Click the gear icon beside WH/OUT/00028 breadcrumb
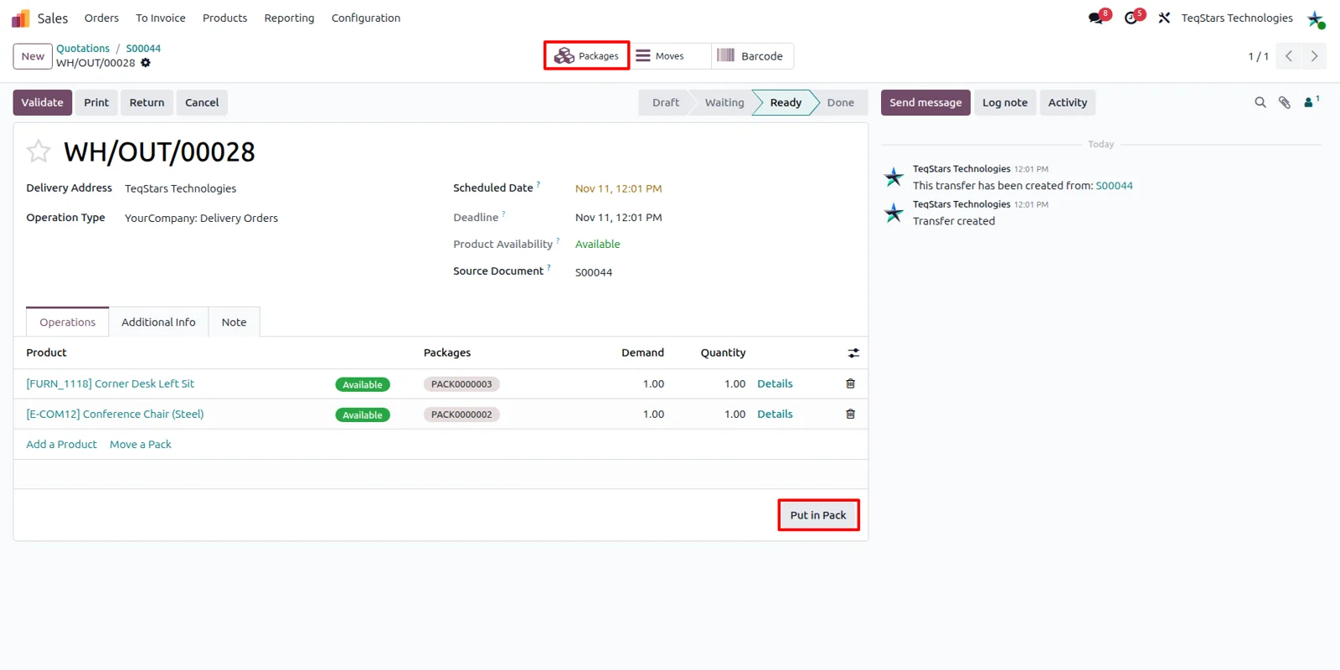 [x=146, y=63]
